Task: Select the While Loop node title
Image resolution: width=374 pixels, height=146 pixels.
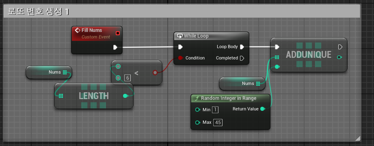Action: coord(196,36)
